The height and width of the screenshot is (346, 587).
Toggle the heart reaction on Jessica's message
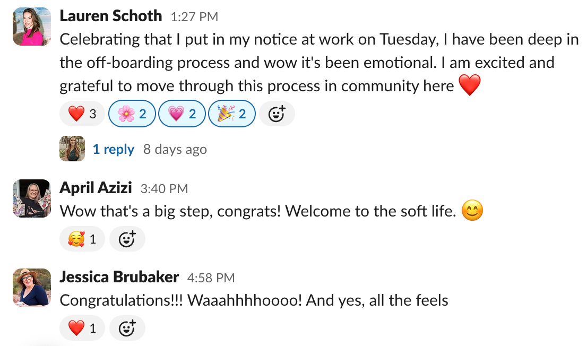pyautogui.click(x=82, y=328)
